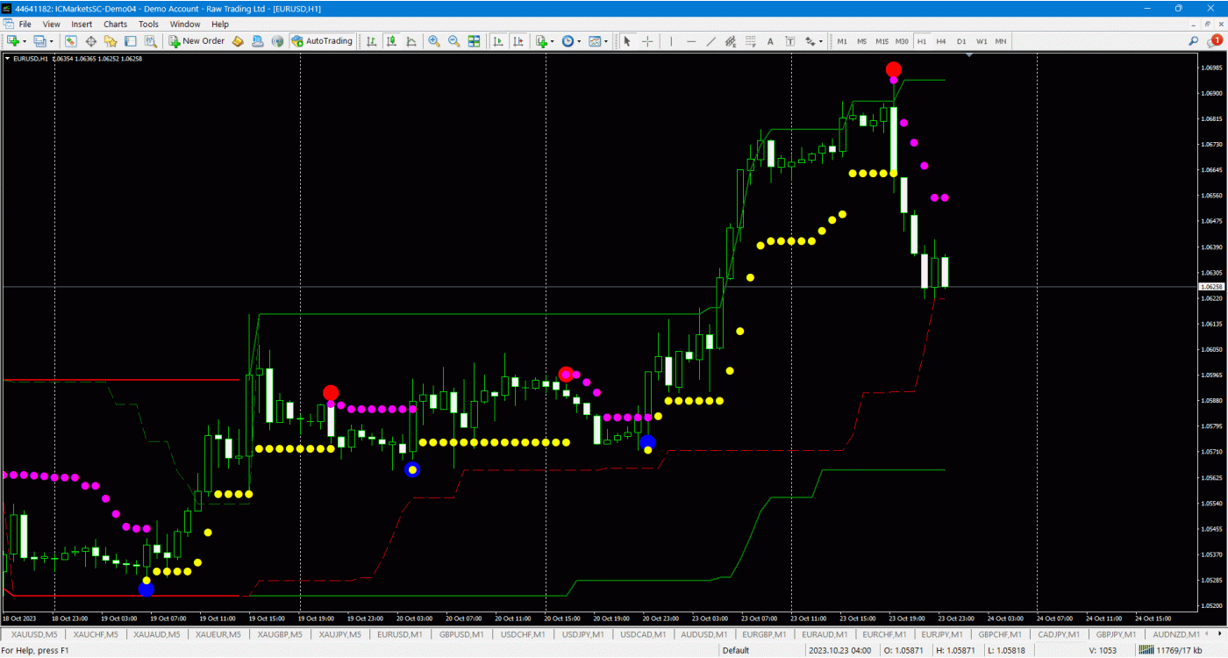This screenshot has width=1228, height=658.
Task: Select the Draw Trendline tool
Action: 710,41
